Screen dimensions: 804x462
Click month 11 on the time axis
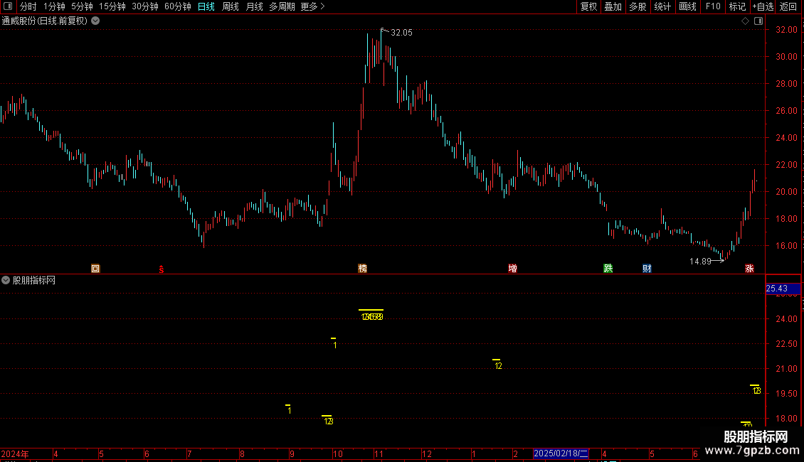click(x=379, y=453)
